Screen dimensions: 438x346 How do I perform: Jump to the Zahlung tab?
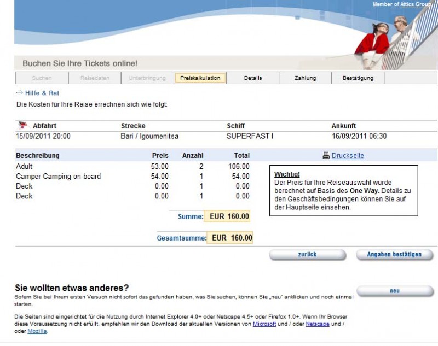click(x=305, y=78)
